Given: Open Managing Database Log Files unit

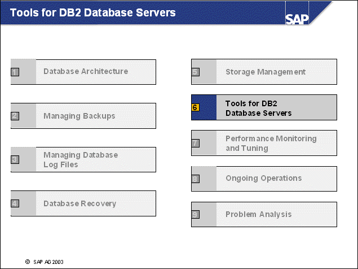Looking at the screenshot, I should [81, 159].
